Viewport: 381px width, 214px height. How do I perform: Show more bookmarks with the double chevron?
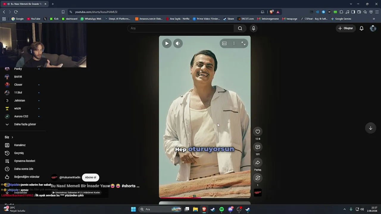click(374, 19)
